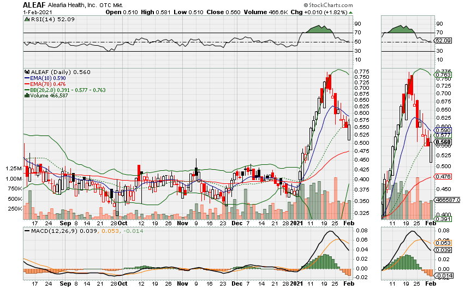Image resolution: width=465 pixels, height=290 pixels.
Task: Click the green up-arrow beside Chg
Action: (351, 13)
